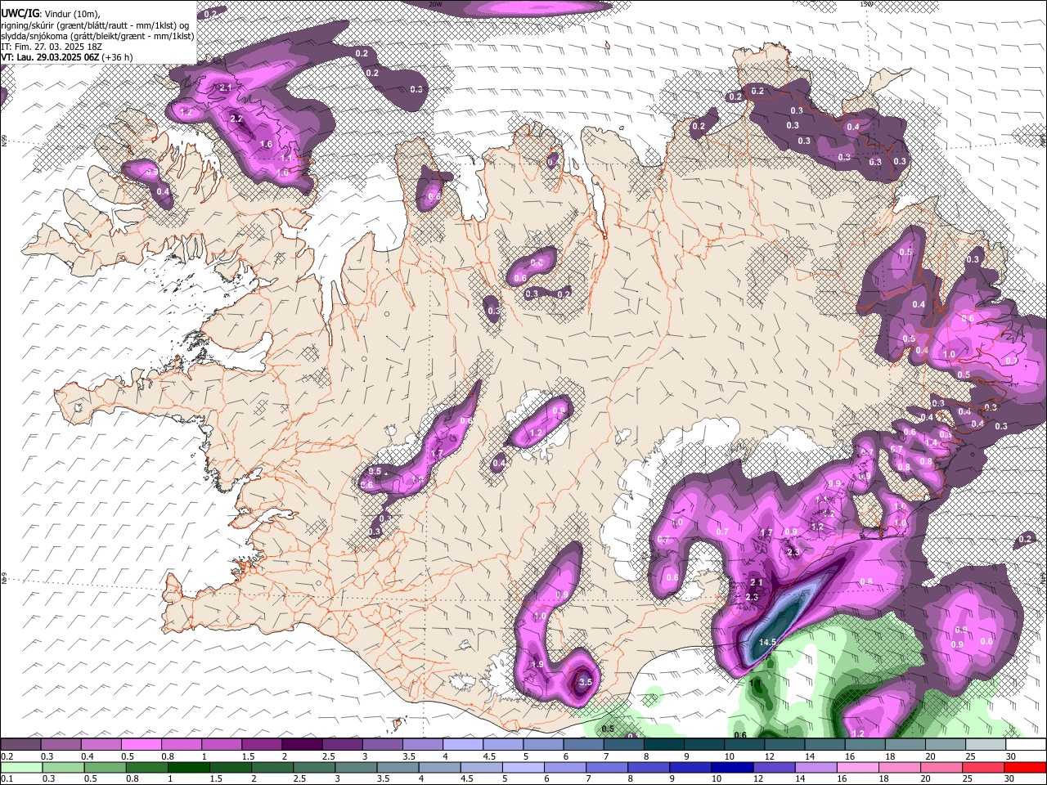
Task: Click the pure red 30 legend swatch
Action: tap(1025, 767)
